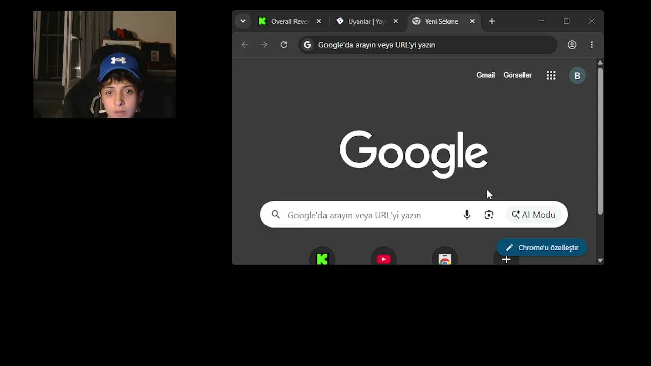Close the Uyarılar tab
This screenshot has width=651, height=366.
396,21
